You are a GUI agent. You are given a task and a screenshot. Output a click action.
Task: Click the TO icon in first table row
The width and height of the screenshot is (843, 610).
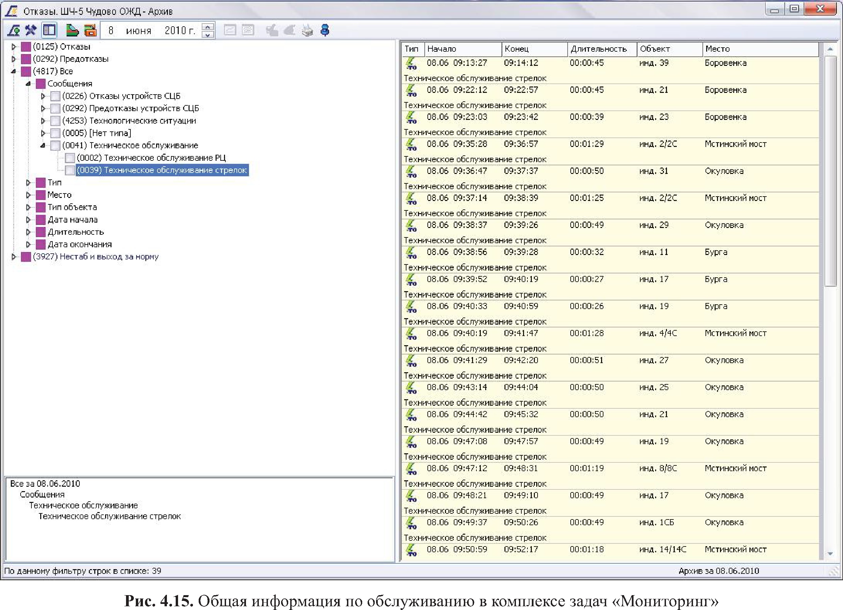(411, 63)
